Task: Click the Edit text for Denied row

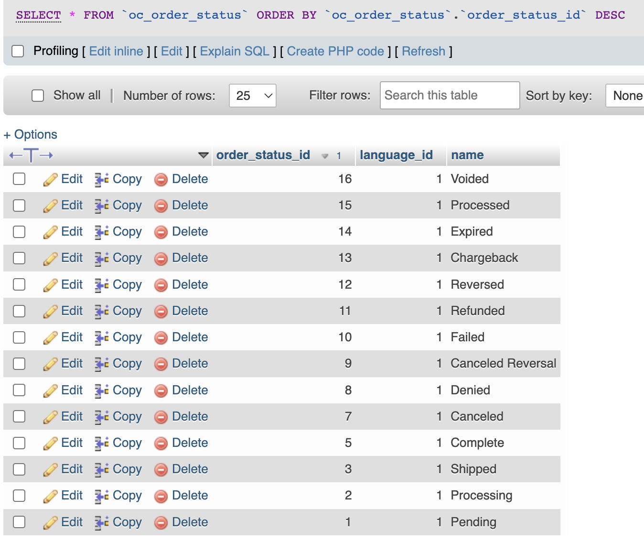Action: coord(72,390)
